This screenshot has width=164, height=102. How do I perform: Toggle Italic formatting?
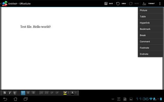(10, 93)
